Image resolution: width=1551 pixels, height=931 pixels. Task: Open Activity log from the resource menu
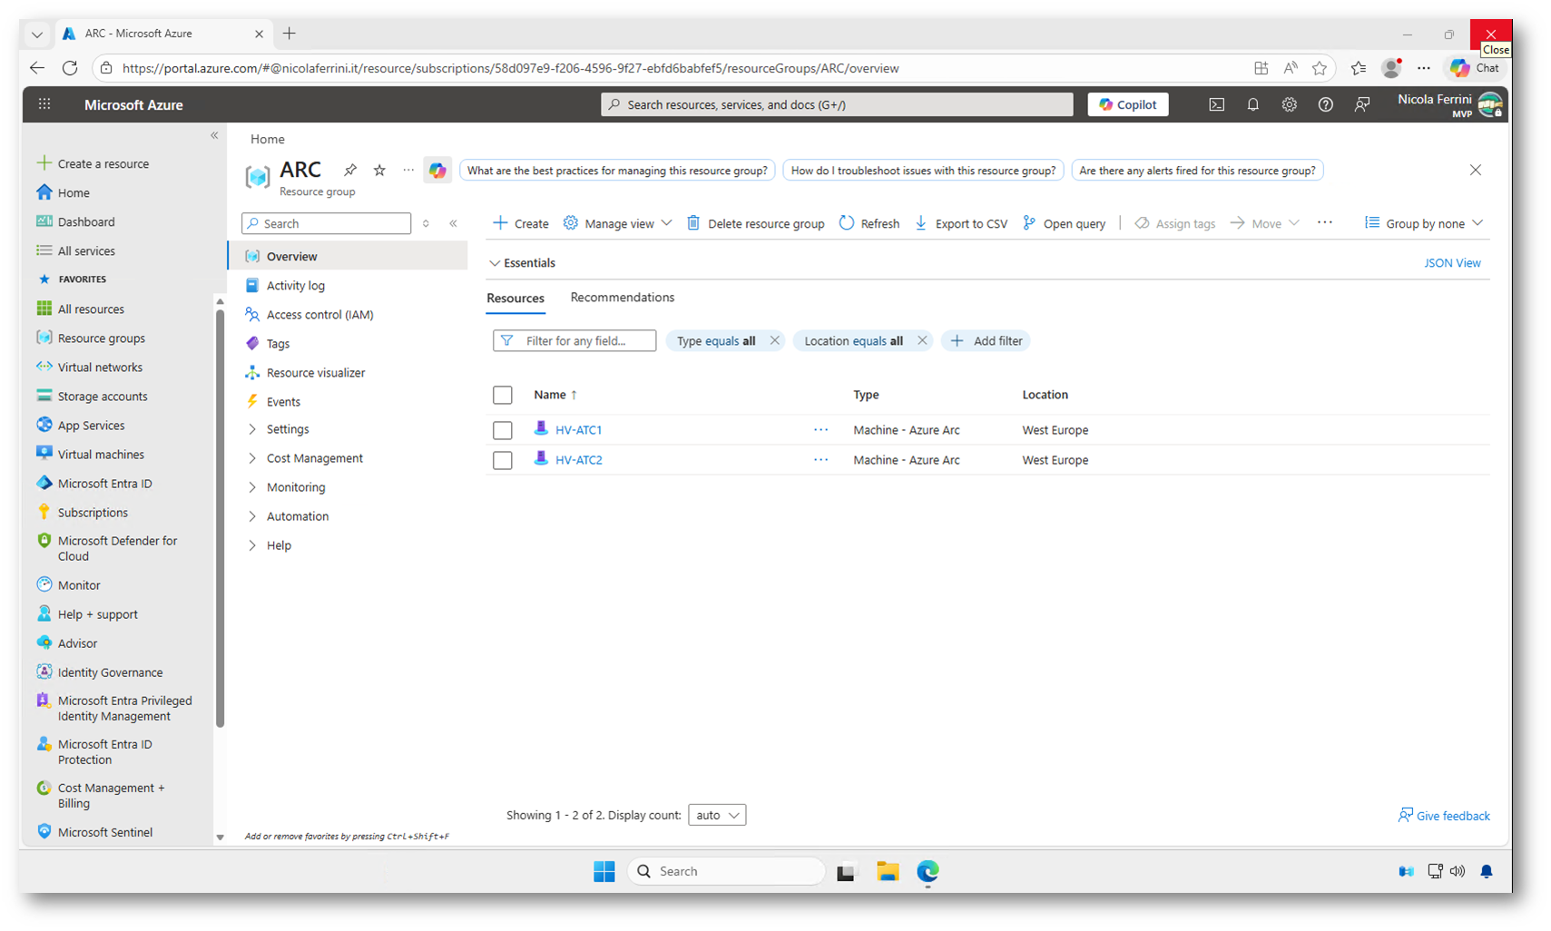point(295,286)
